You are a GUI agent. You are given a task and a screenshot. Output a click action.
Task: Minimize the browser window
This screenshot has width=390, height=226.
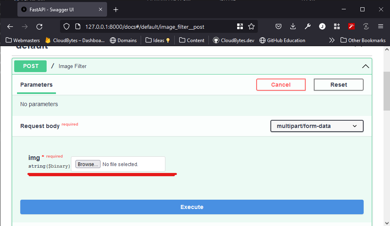344,9
